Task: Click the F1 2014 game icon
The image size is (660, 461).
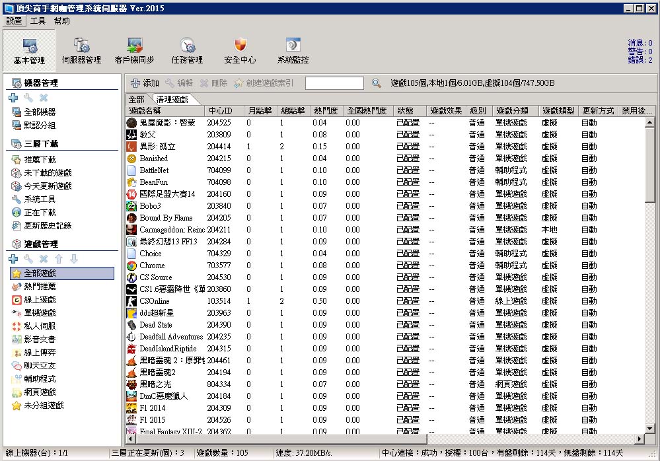Action: coord(131,408)
